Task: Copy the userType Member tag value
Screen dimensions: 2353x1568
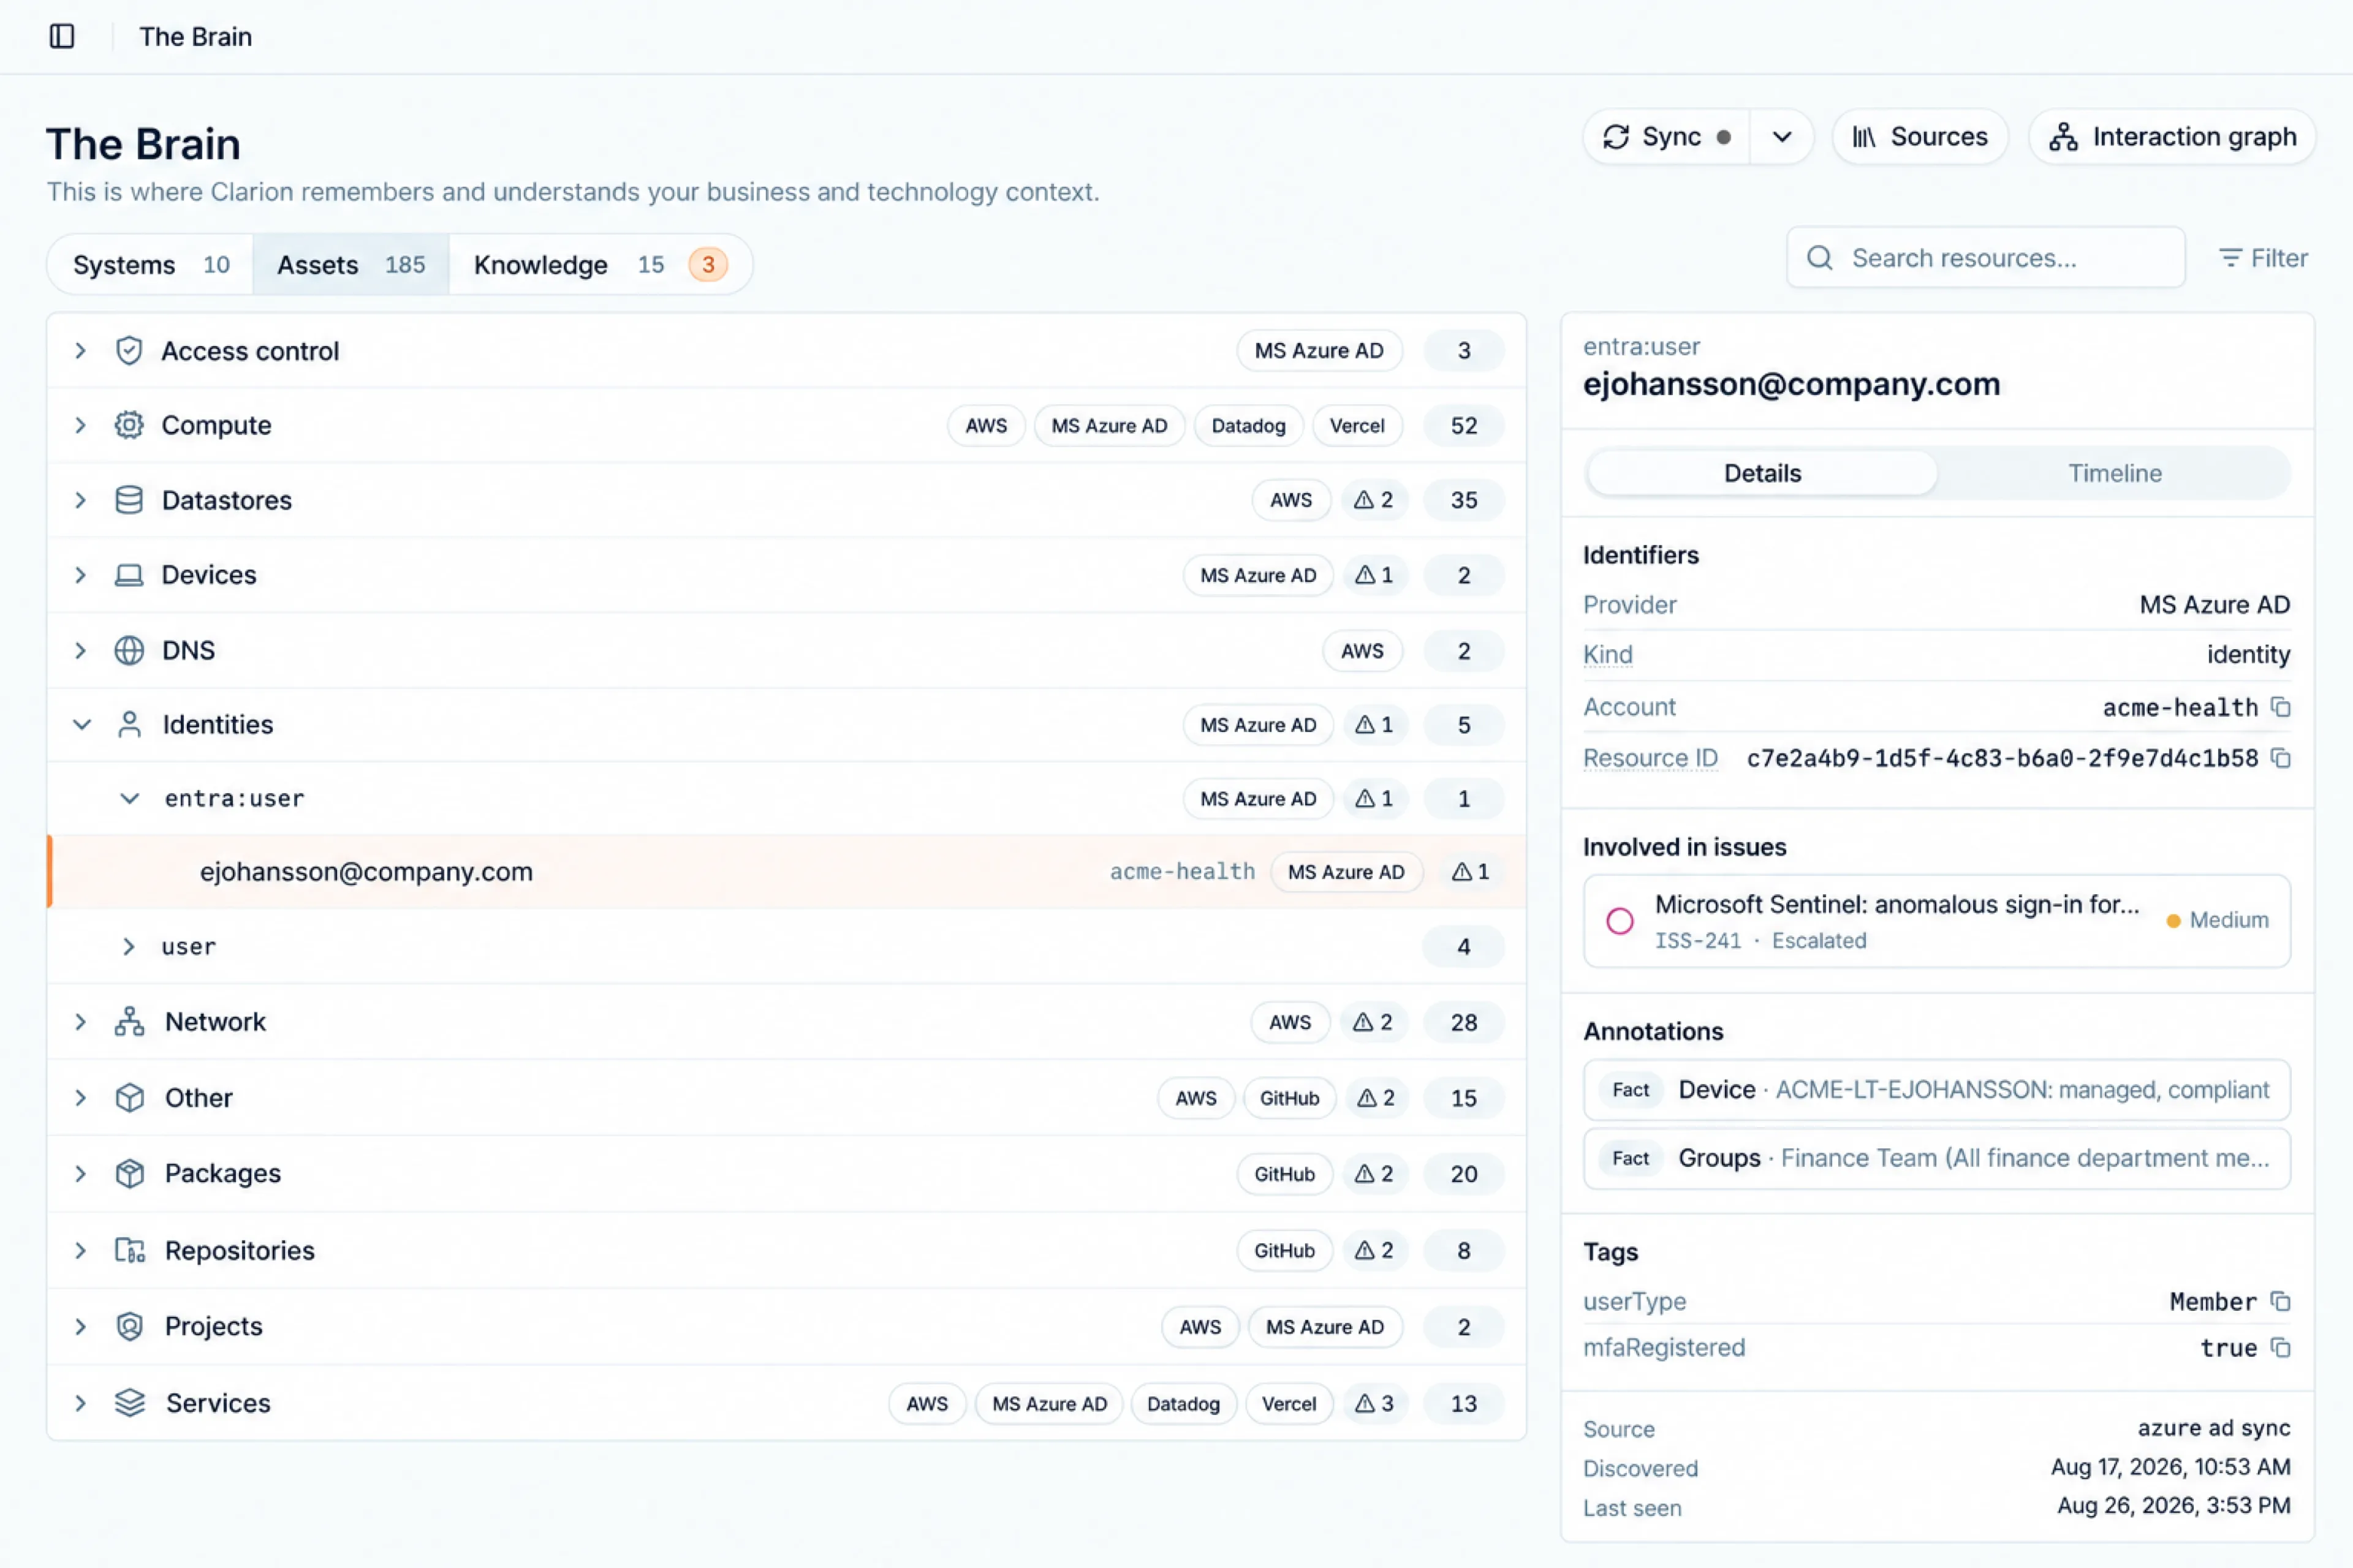Action: click(2281, 1301)
